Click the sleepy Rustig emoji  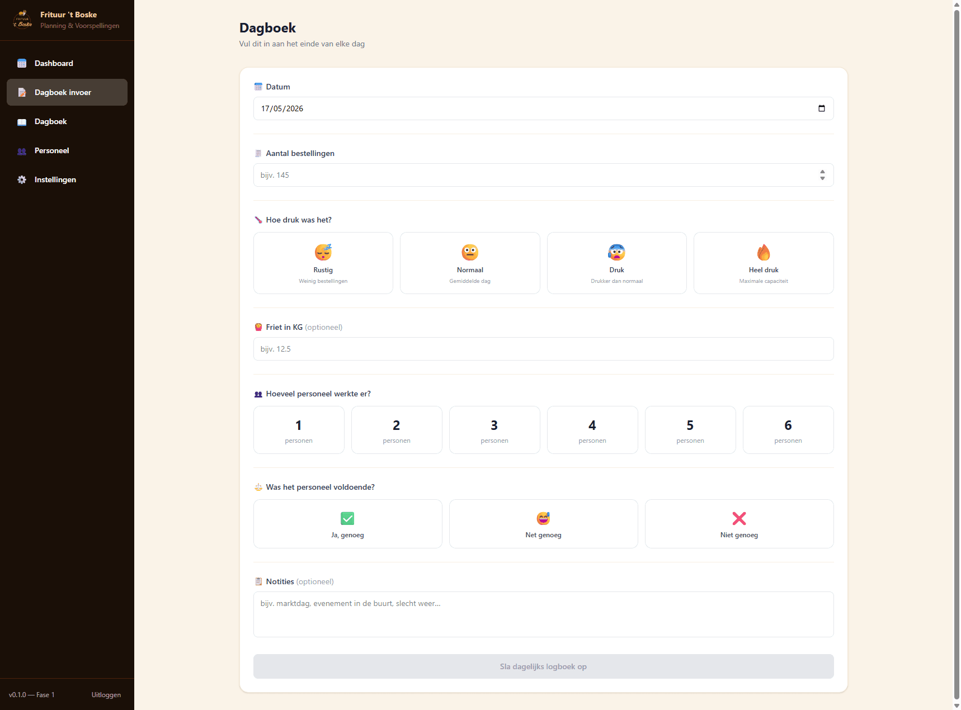pos(323,252)
